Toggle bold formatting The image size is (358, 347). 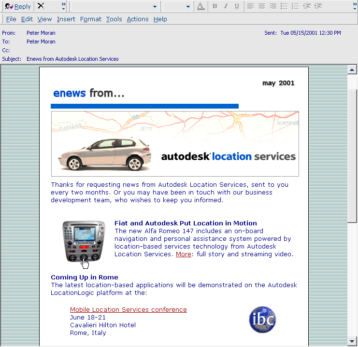pyautogui.click(x=215, y=6)
